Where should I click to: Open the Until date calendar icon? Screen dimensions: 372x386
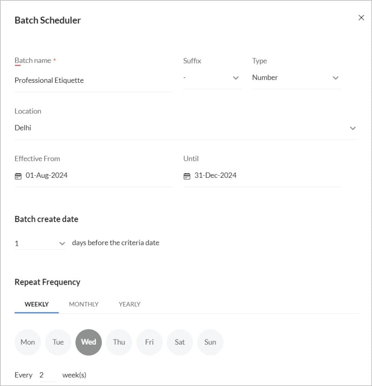coord(187,176)
